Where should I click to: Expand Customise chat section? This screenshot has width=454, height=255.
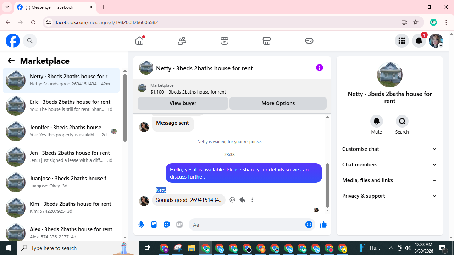click(x=389, y=149)
